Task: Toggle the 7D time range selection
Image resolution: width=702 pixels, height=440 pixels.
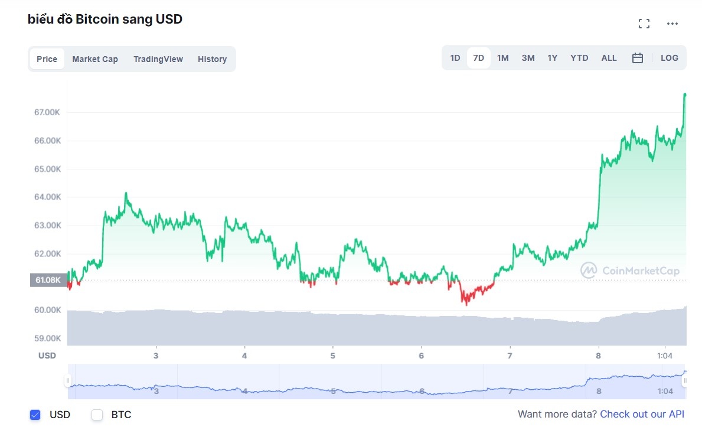Action: (478, 57)
